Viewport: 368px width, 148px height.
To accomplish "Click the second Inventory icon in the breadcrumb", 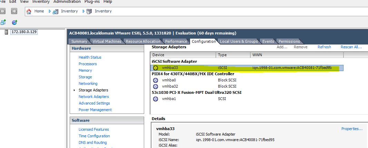I will click(89, 11).
